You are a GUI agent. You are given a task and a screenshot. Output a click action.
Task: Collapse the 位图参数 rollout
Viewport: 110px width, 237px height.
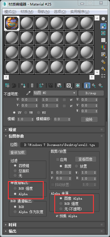[54, 136]
